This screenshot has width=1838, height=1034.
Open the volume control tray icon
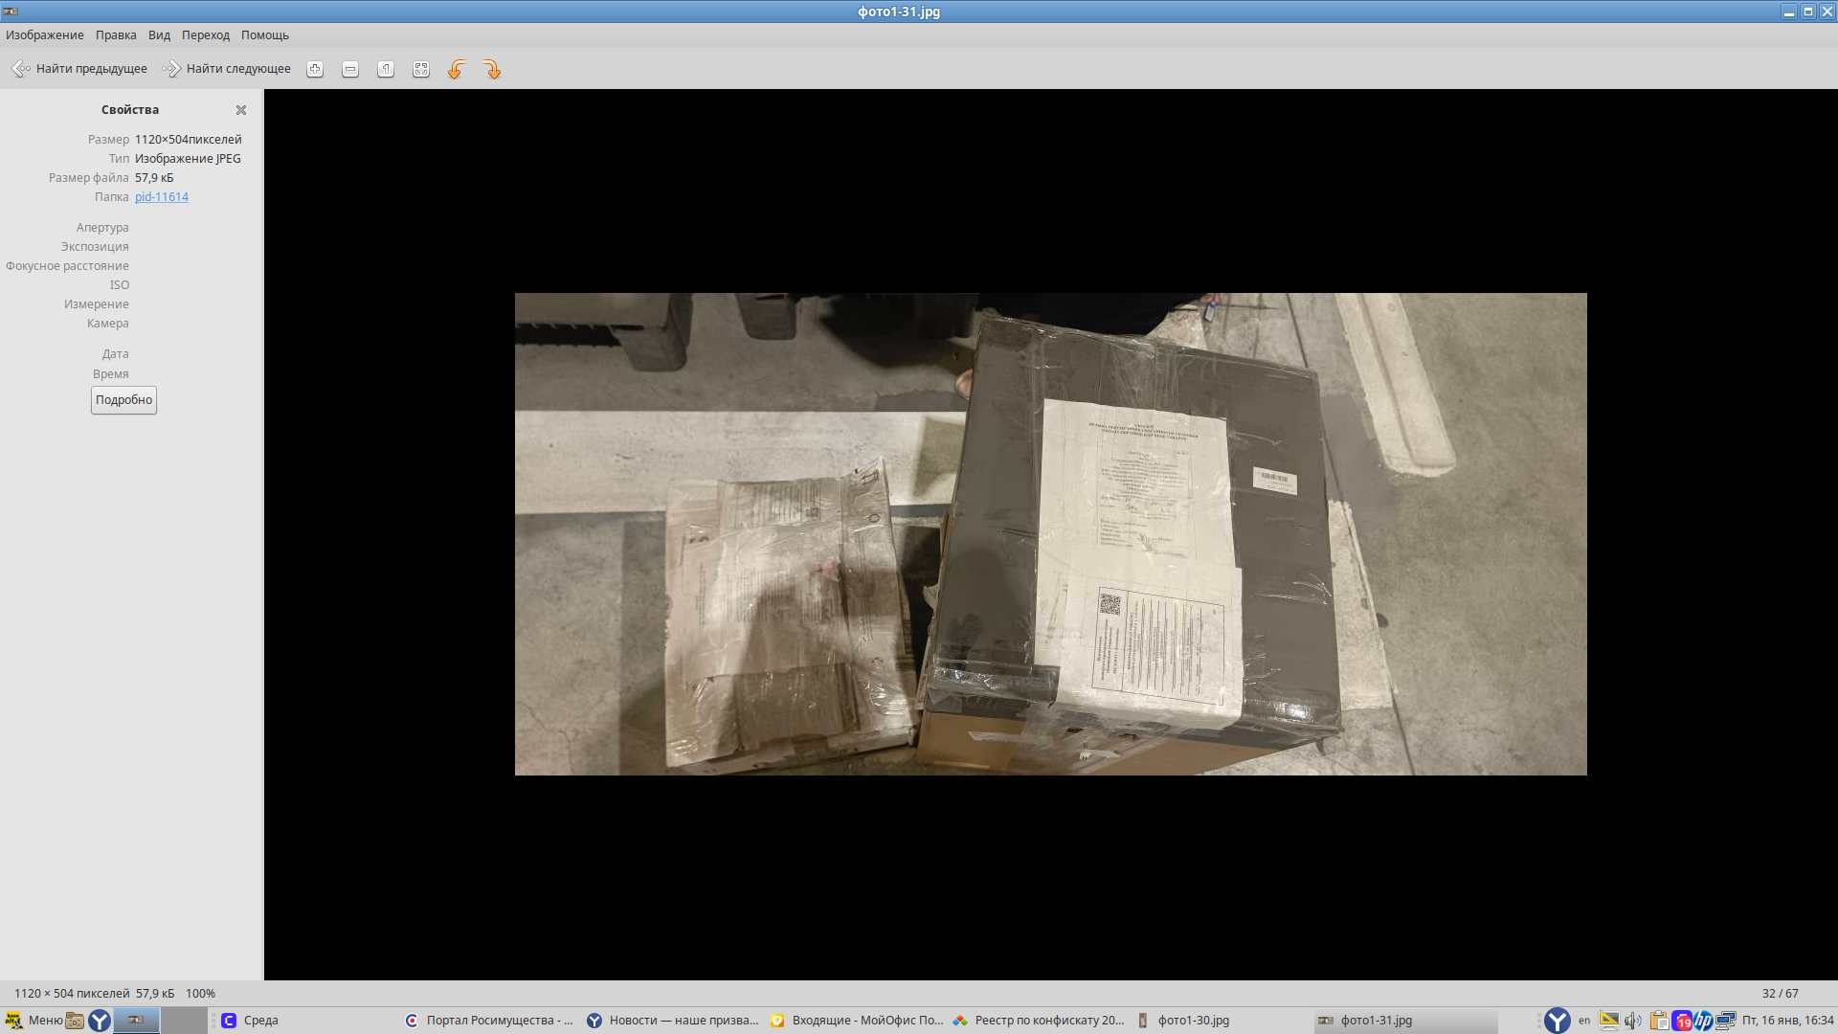[x=1633, y=1021]
